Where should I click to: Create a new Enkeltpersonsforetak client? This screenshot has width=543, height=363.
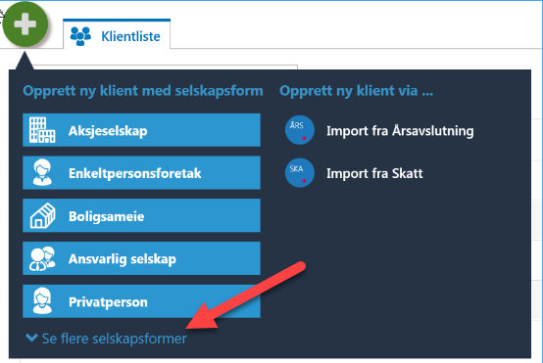(x=141, y=173)
